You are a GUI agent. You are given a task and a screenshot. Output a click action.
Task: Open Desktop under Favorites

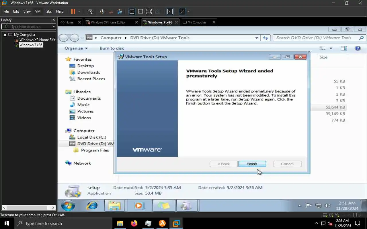85,66
